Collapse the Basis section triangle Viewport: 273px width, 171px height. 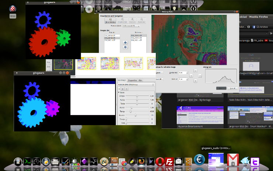pos(119,92)
